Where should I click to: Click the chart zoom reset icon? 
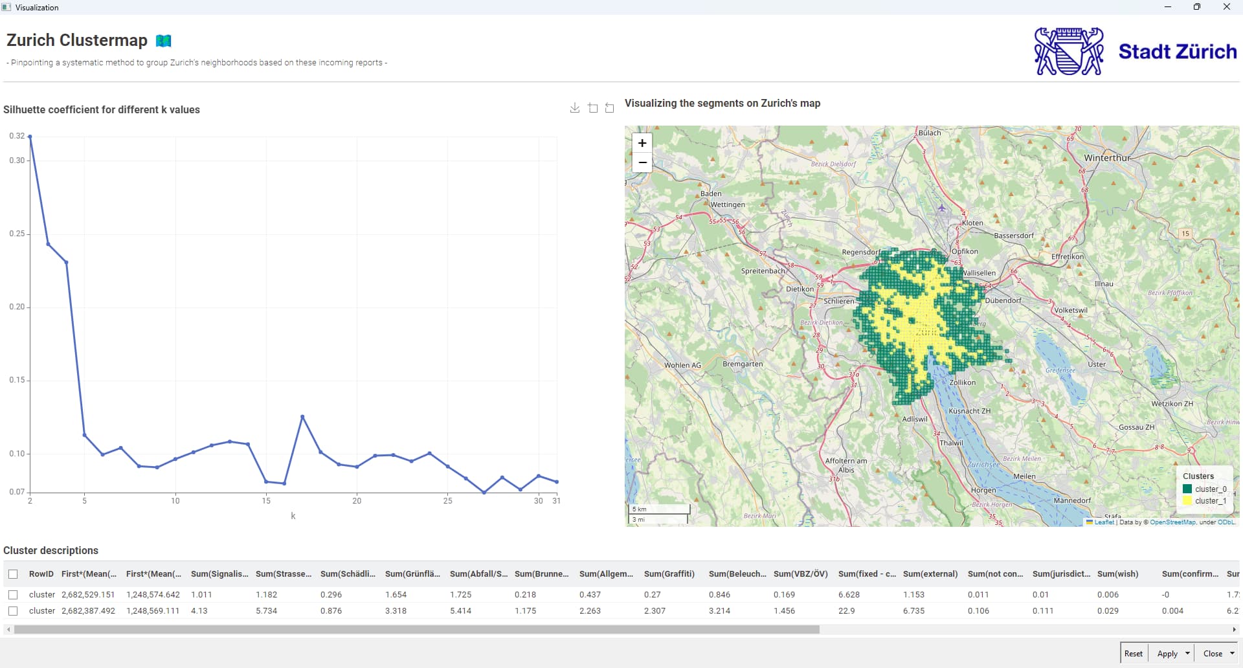pos(609,108)
